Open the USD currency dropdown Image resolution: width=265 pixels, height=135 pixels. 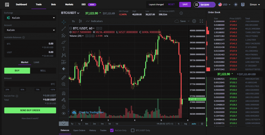coord(224,5)
